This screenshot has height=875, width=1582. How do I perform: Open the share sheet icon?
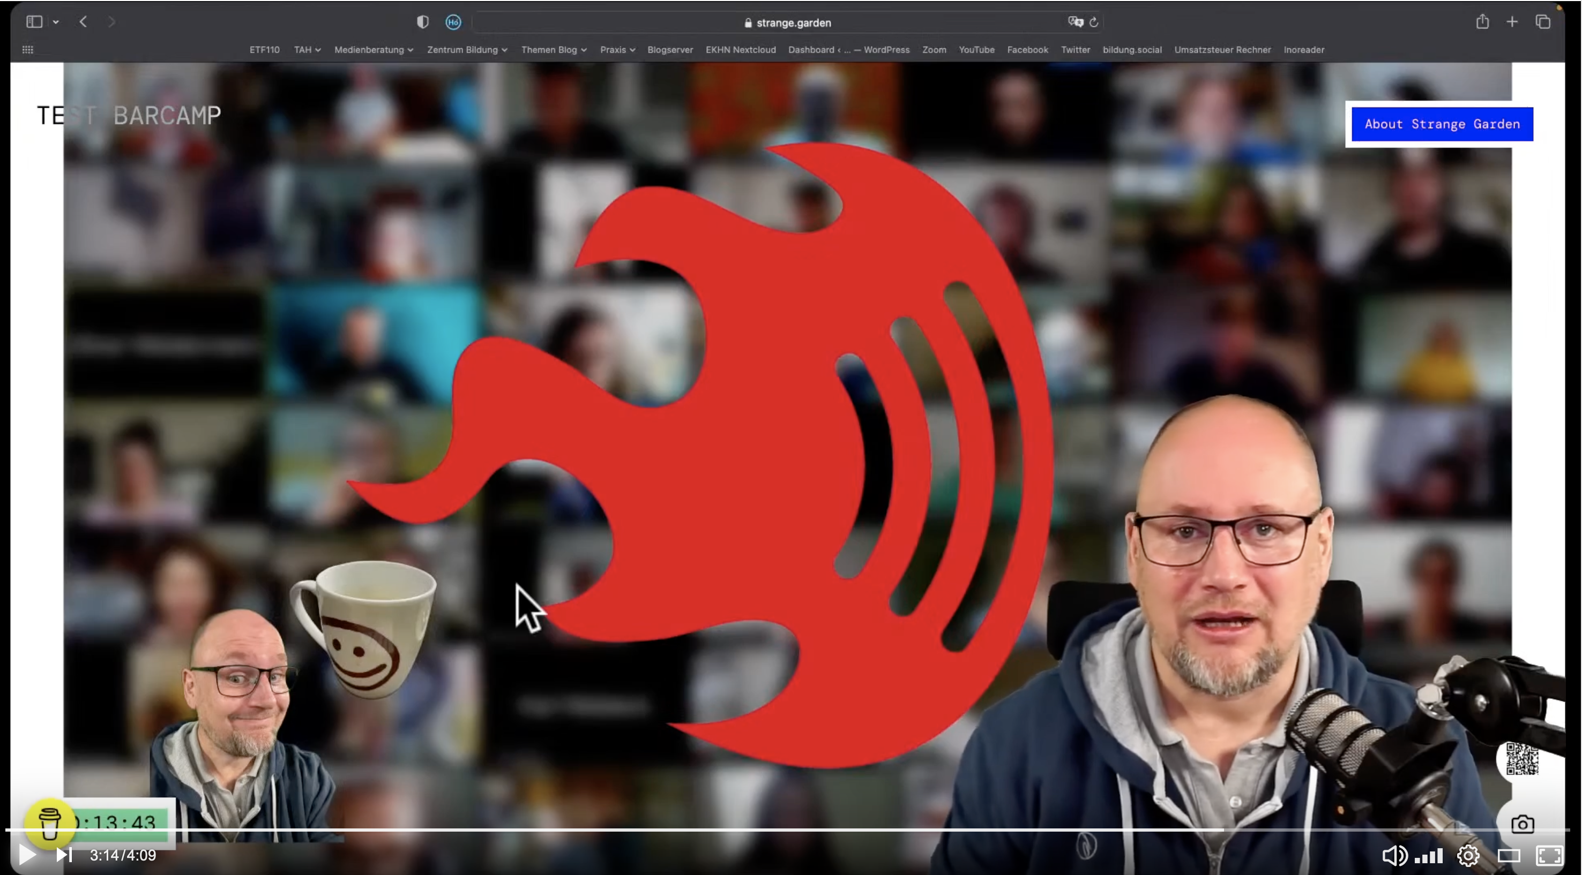coord(1482,22)
